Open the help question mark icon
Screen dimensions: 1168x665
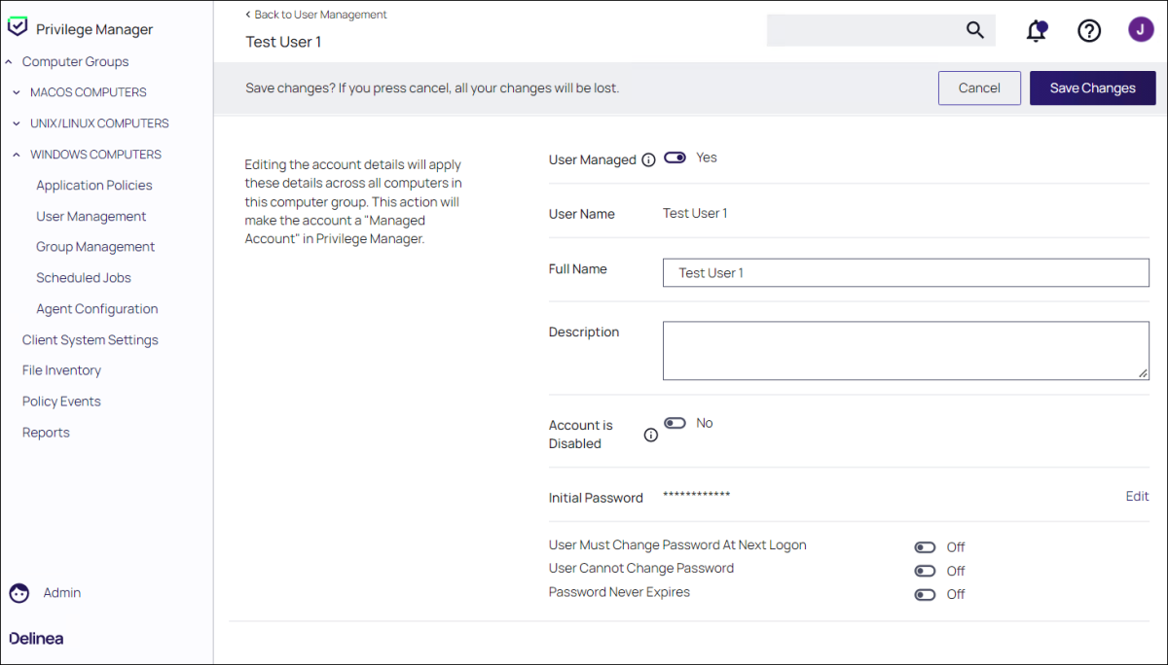pos(1088,31)
